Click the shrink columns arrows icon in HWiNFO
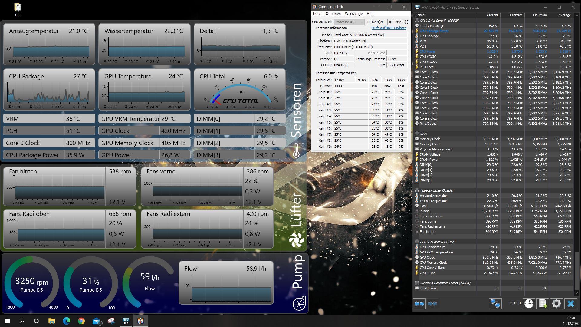This screenshot has height=327, width=581. 432,304
